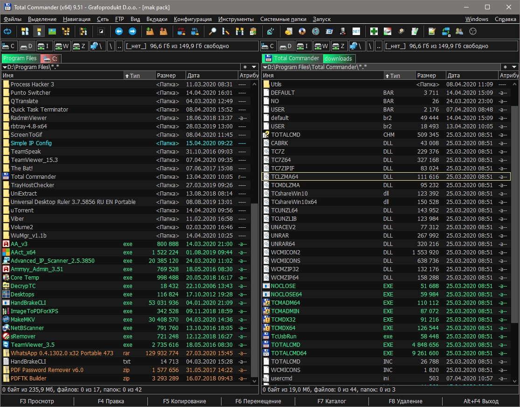Open the FTP connect toolbar icon
Screen dimensions: 520x407
click(x=181, y=32)
